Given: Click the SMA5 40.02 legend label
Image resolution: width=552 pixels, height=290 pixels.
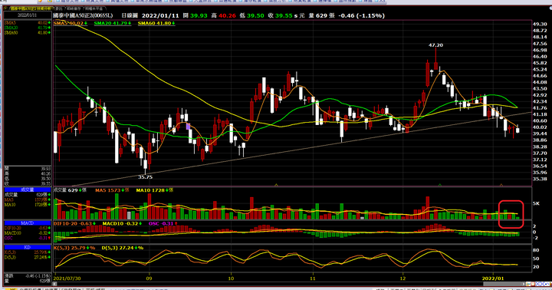Looking at the screenshot, I should coord(71,23).
